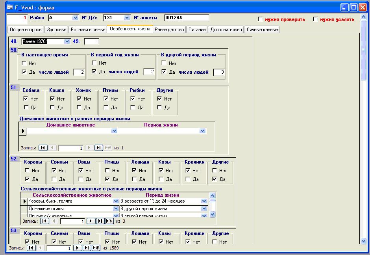This screenshot has height=255, width=370.
Task: Tick the 'нужно удалить' checkbox
Action: click(x=315, y=19)
